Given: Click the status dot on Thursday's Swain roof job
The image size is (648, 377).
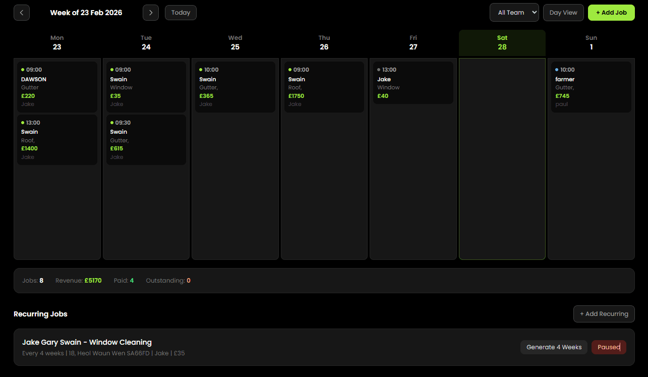Looking at the screenshot, I should click(x=289, y=69).
